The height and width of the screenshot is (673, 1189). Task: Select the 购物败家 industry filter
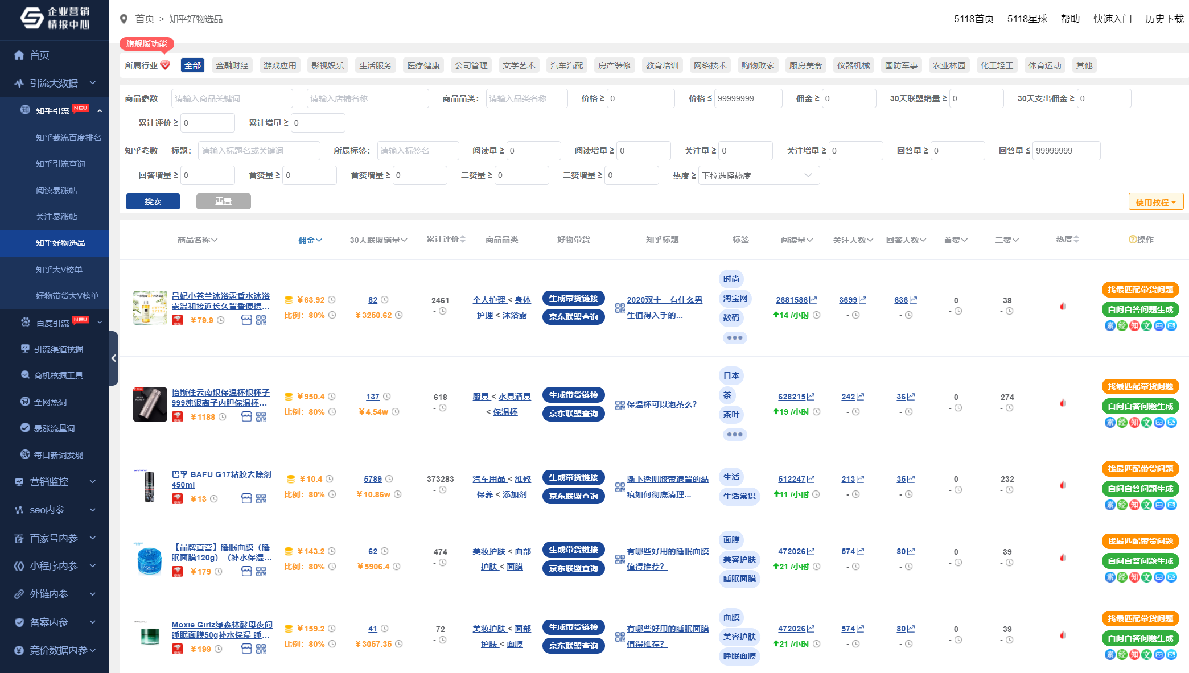(x=758, y=65)
